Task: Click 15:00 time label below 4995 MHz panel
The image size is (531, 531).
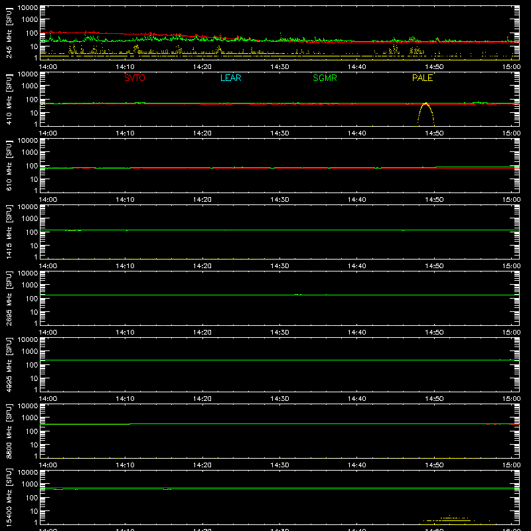Action: [511, 399]
